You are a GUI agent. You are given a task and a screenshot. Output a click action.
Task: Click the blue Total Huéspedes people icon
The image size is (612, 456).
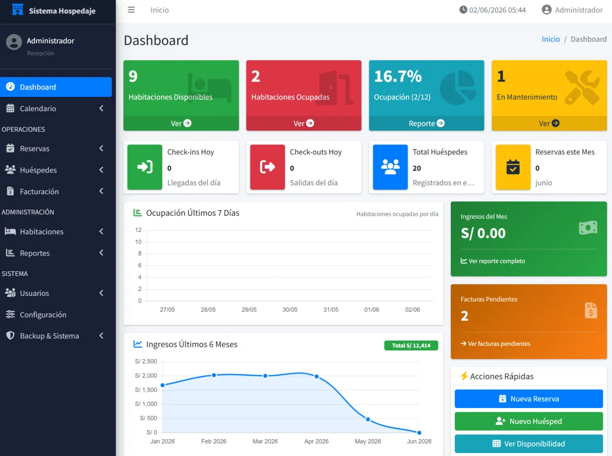390,167
